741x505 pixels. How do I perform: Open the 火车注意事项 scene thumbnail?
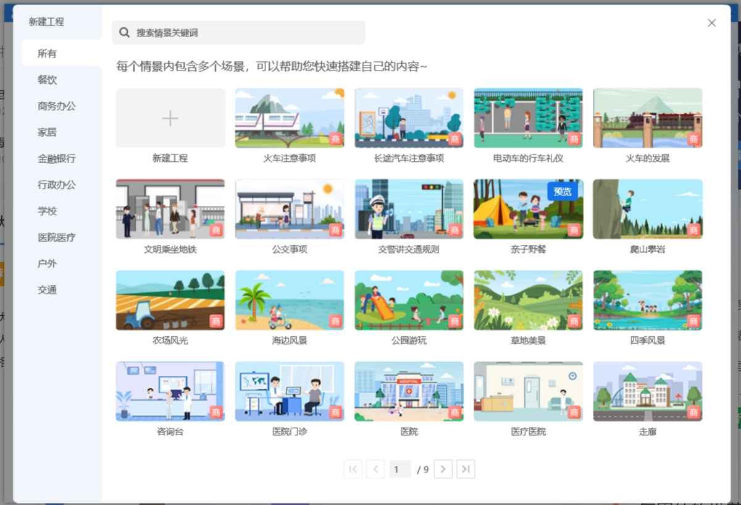[290, 118]
